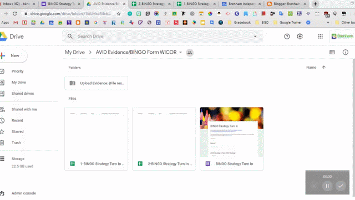Show folder details info panel
Viewport: 355px width, 200px height.
click(345, 52)
